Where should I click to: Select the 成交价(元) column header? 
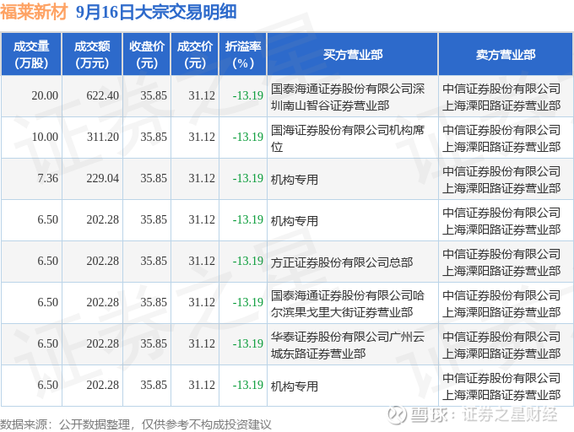point(195,55)
